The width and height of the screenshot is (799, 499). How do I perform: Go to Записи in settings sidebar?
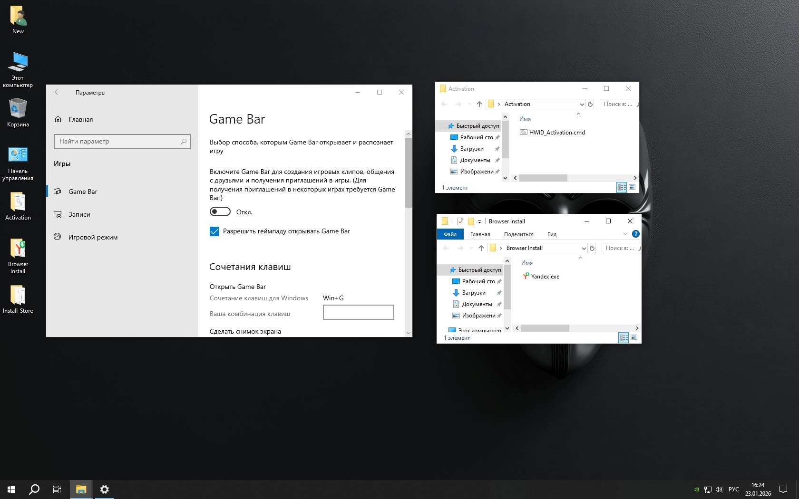[79, 214]
